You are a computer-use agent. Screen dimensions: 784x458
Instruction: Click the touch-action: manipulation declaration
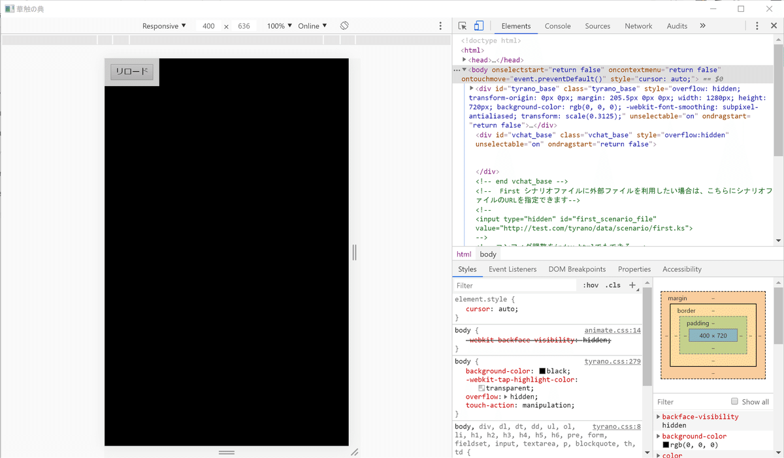pyautogui.click(x=520, y=405)
